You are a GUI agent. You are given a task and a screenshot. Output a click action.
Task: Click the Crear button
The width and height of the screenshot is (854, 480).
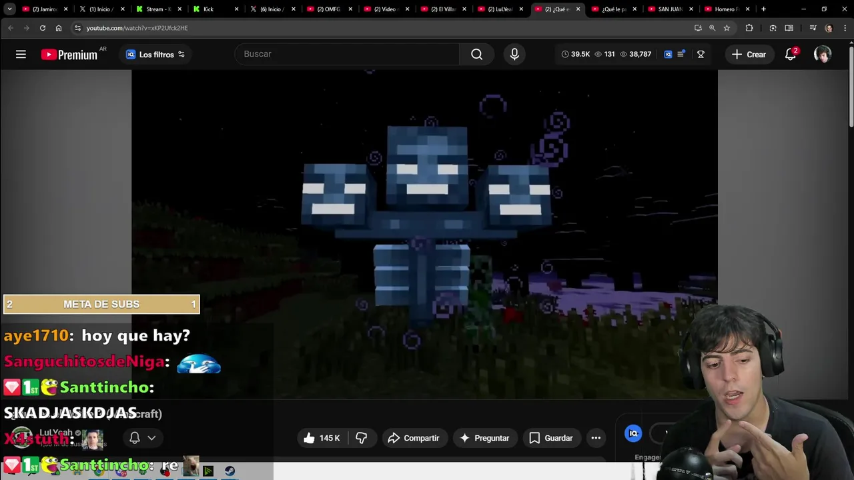[749, 55]
